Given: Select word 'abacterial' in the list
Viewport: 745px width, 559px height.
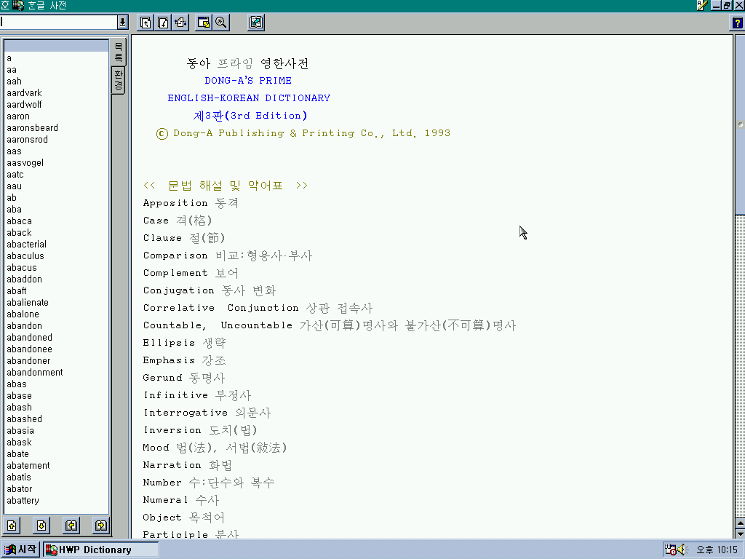Looking at the screenshot, I should 27,245.
